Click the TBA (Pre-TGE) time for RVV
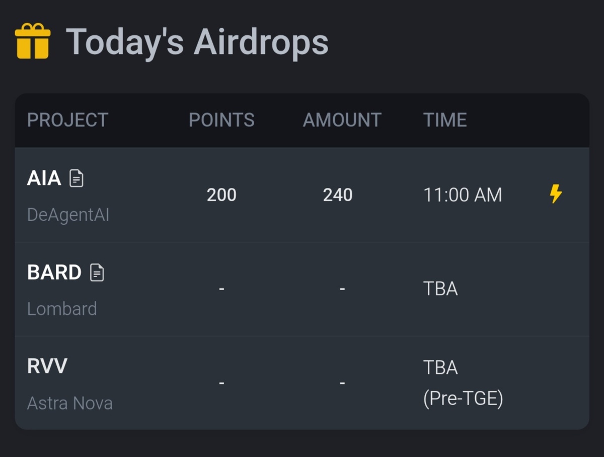This screenshot has width=604, height=457. click(463, 383)
